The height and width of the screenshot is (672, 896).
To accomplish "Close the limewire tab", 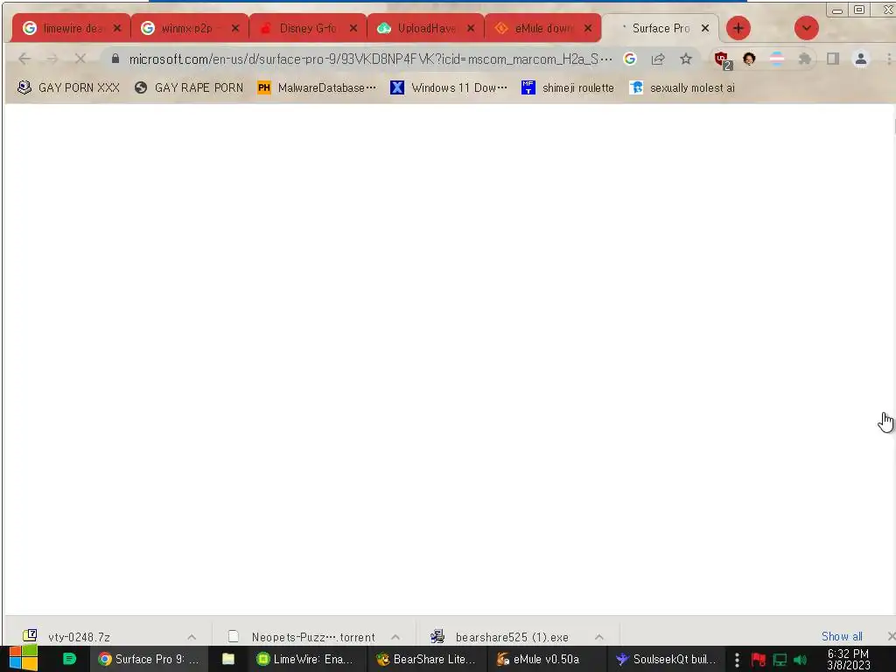I will pos(117,28).
